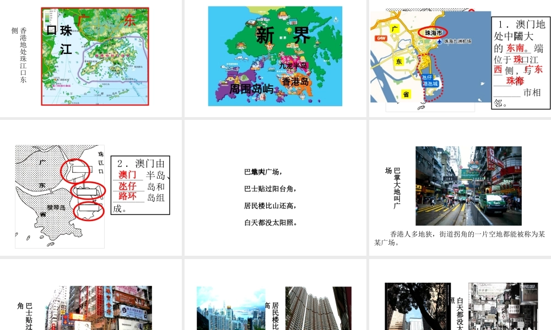Click poem line 白天都没太阳照。
551x330 pixels.
[271, 222]
